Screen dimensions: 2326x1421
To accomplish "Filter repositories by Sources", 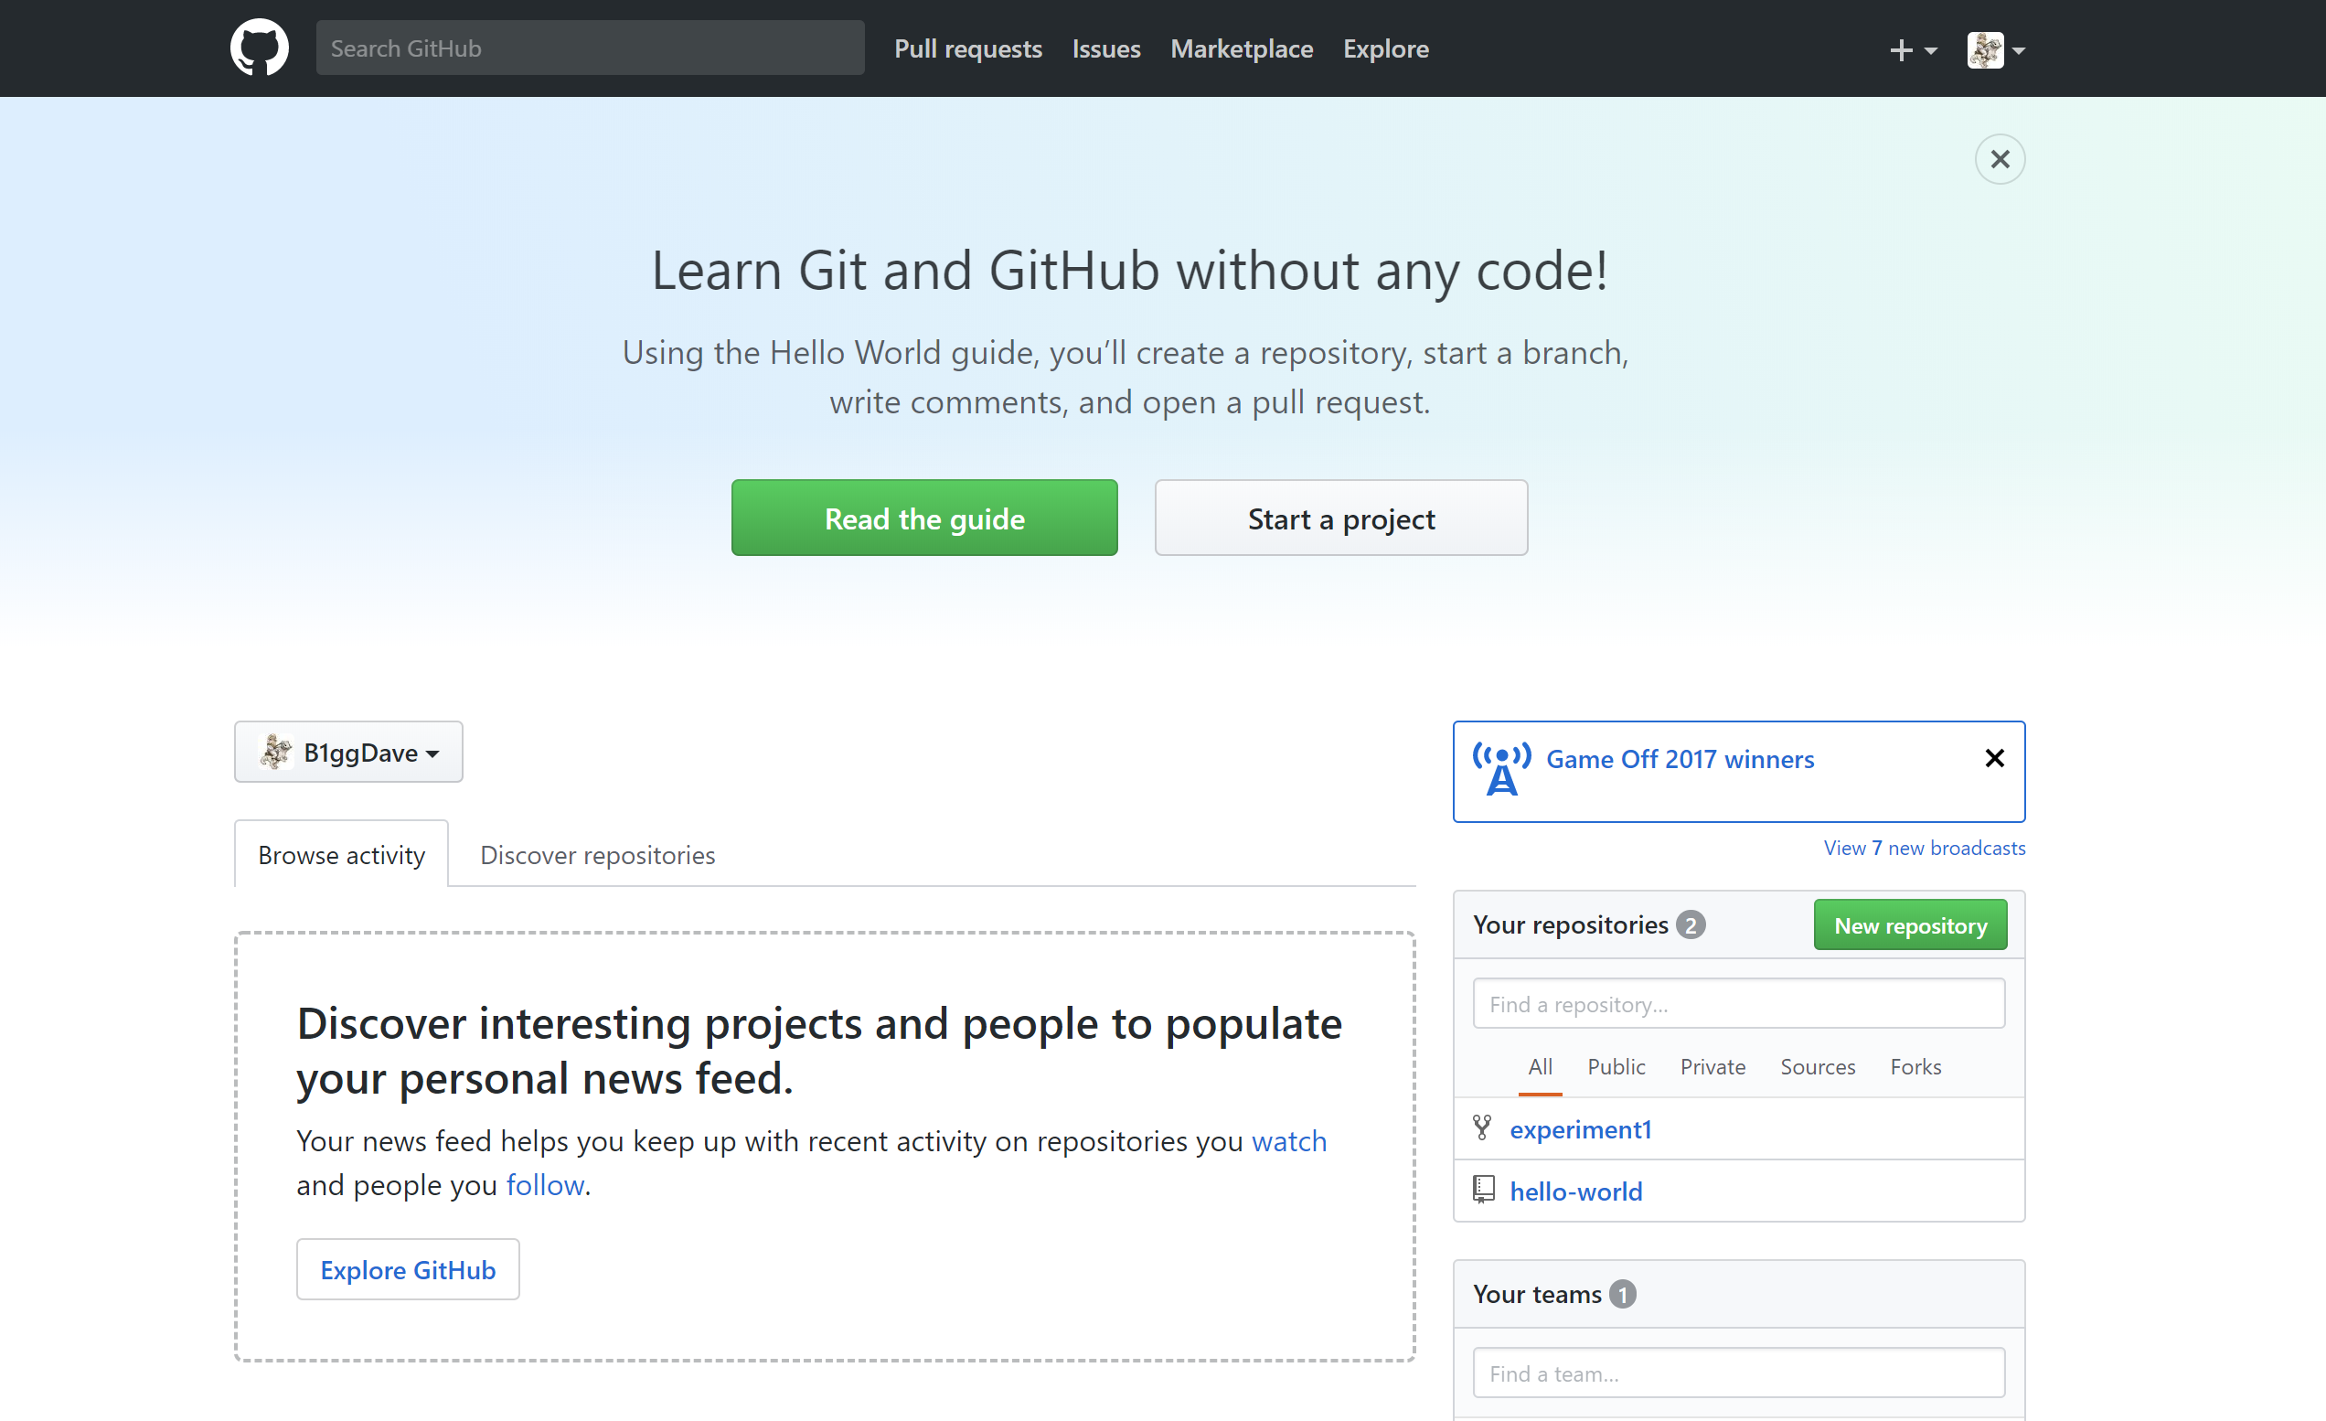I will (x=1818, y=1066).
